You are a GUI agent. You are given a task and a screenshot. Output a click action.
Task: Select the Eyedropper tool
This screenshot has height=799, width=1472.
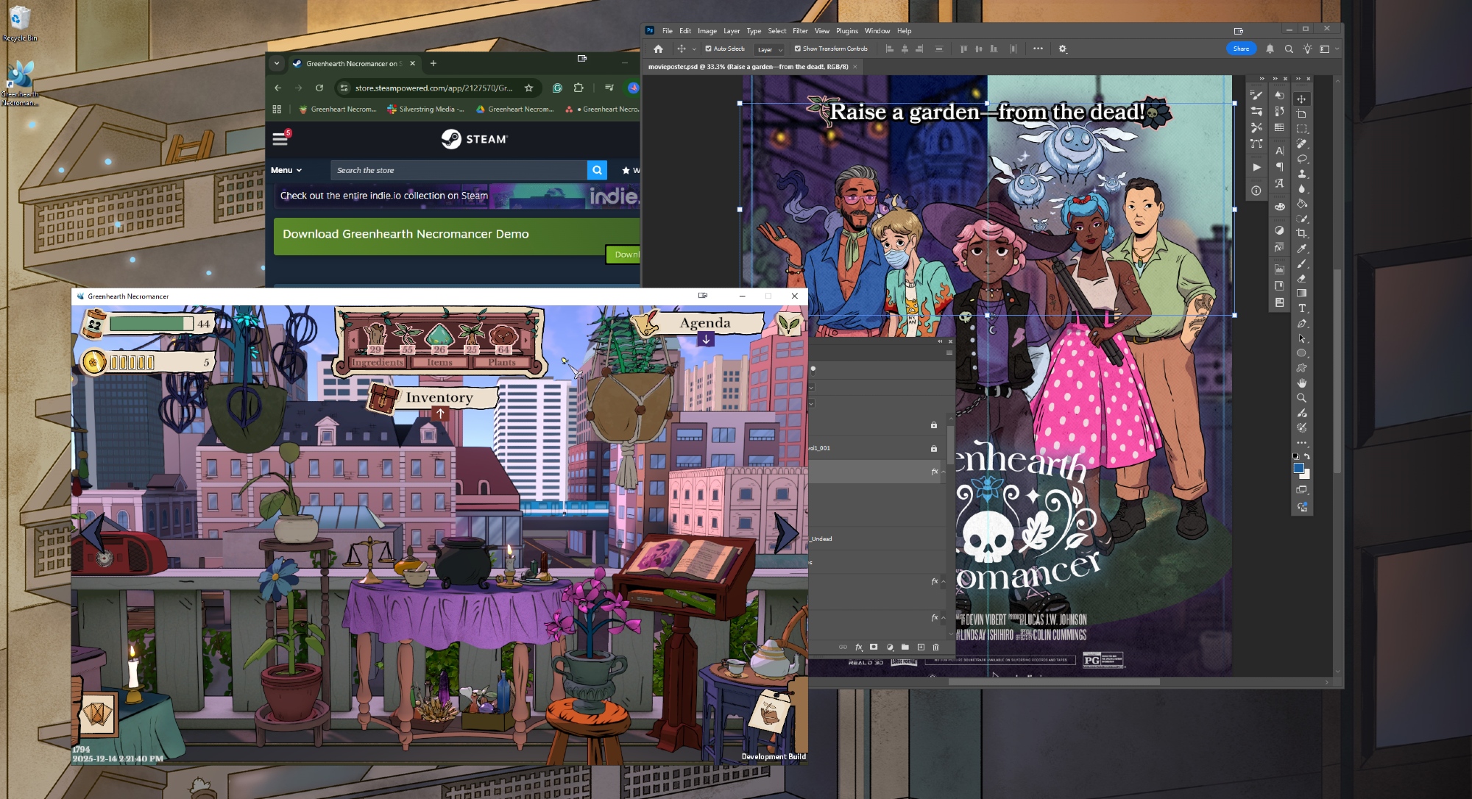tap(1301, 249)
